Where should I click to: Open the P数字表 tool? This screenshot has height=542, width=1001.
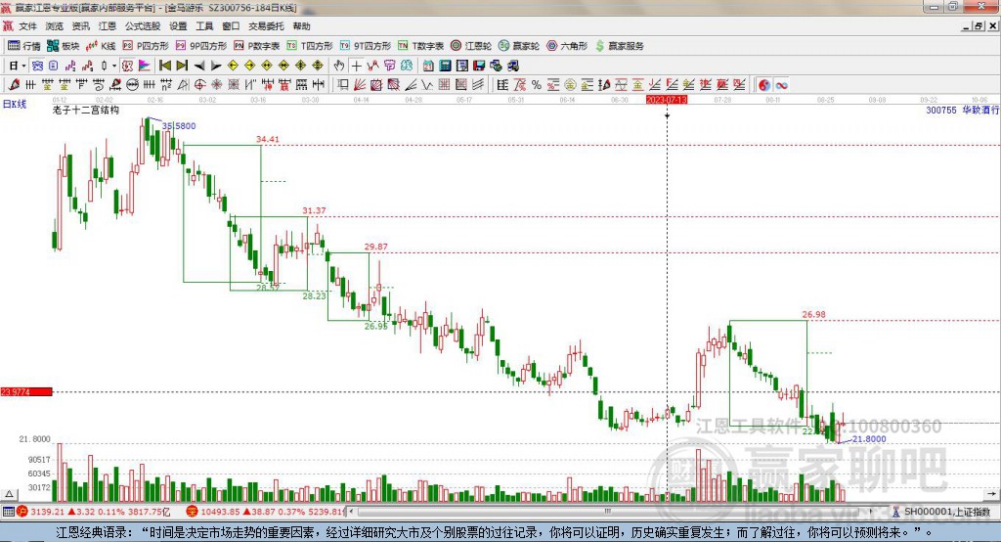257,46
